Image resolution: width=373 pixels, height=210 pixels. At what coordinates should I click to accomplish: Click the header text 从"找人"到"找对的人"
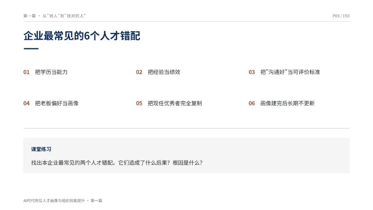coord(64,16)
